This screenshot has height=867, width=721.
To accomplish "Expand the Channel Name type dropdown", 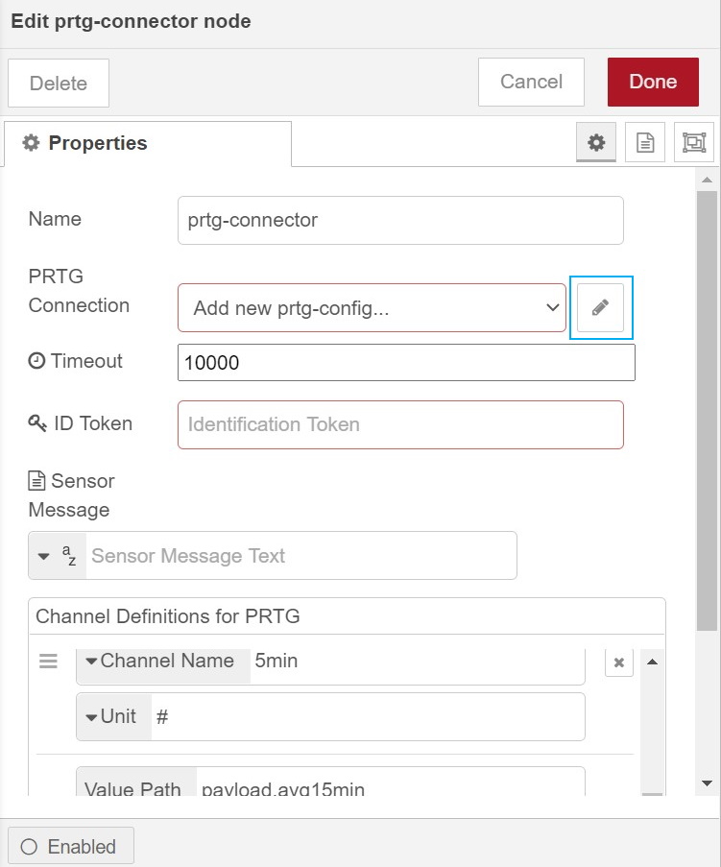I will (161, 662).
